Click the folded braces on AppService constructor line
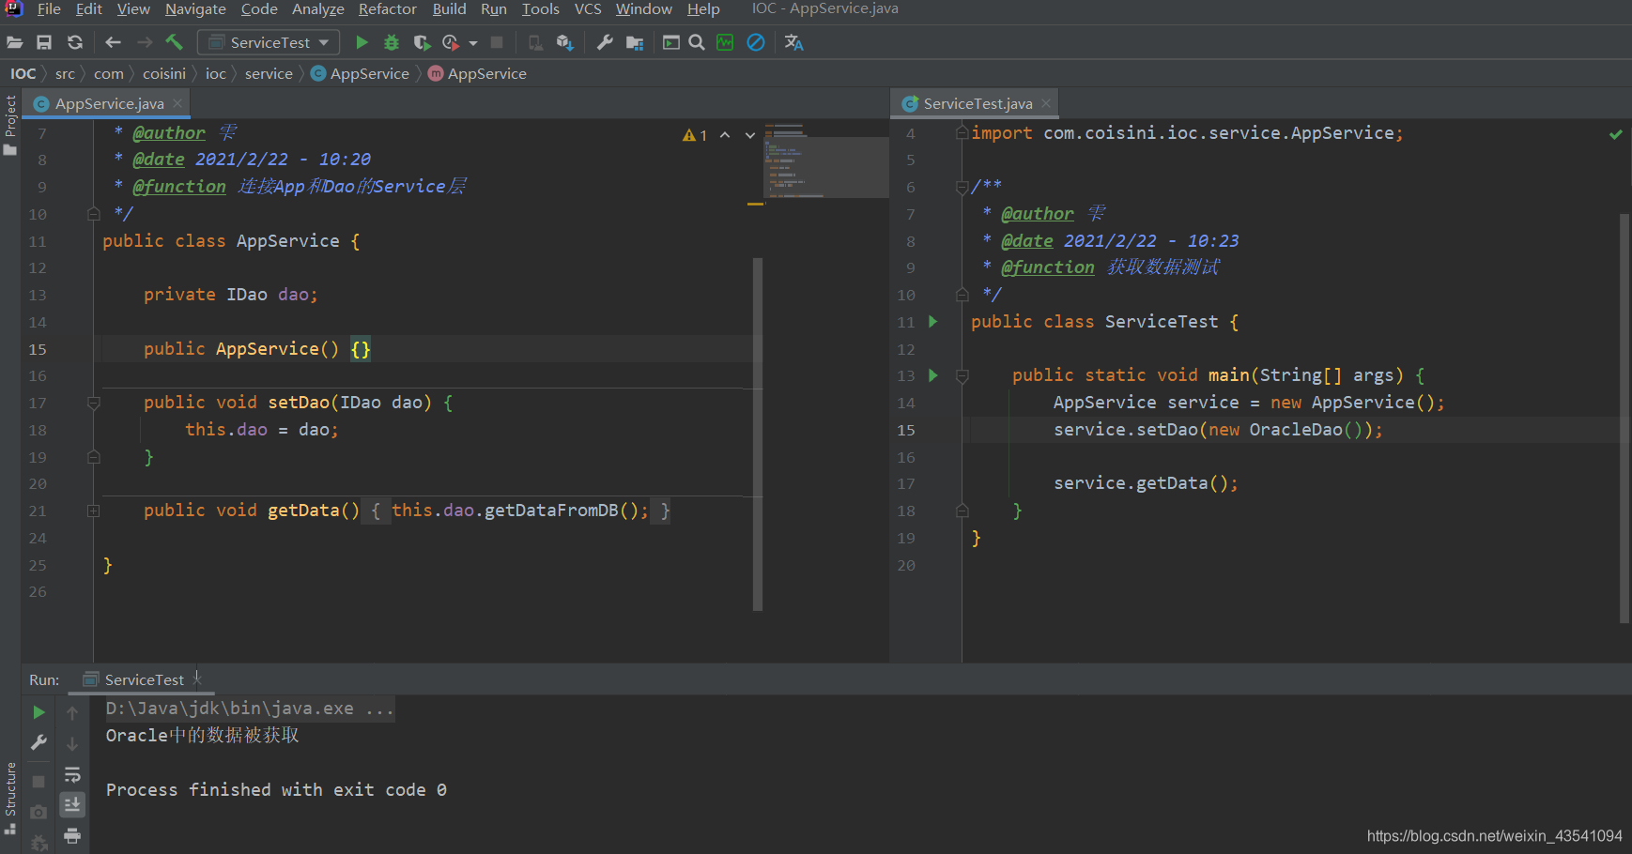The height and width of the screenshot is (854, 1632). (x=361, y=349)
